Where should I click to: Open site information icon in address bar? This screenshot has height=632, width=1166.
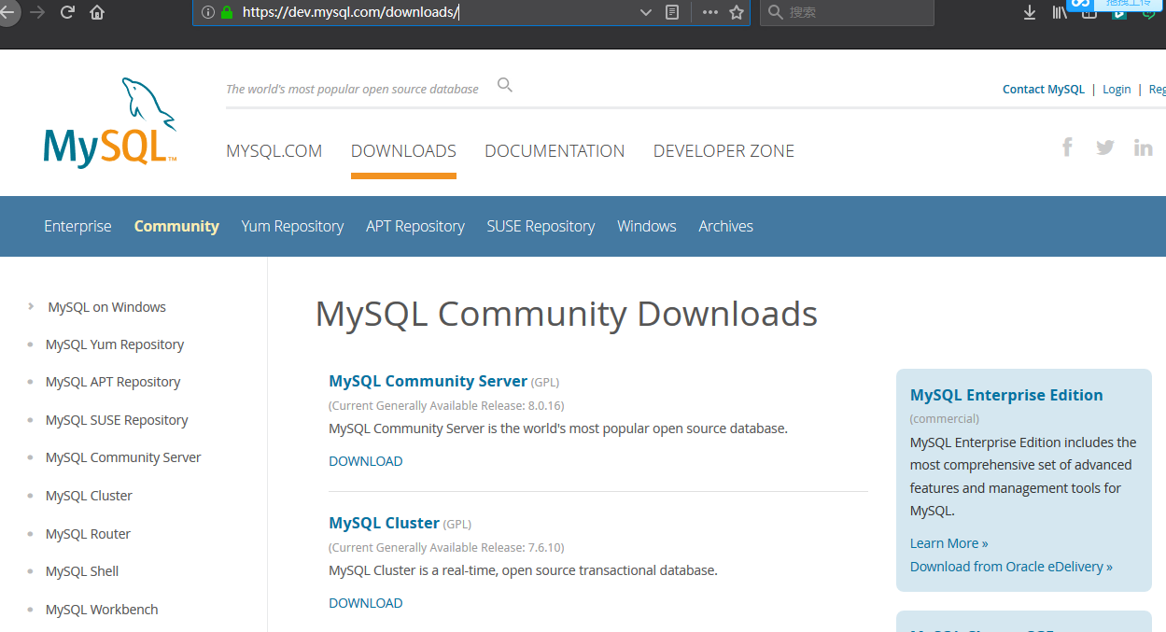(208, 12)
